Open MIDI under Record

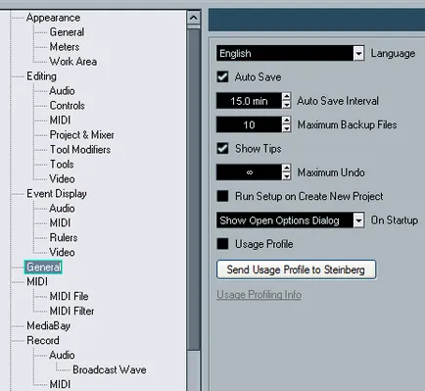[60, 384]
